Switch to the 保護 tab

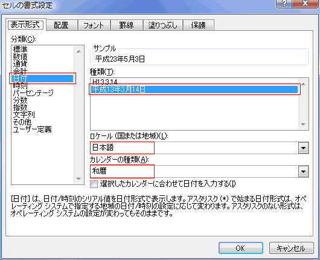pyautogui.click(x=199, y=25)
